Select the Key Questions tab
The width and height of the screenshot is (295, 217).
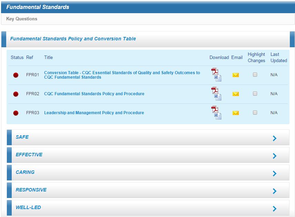click(22, 19)
